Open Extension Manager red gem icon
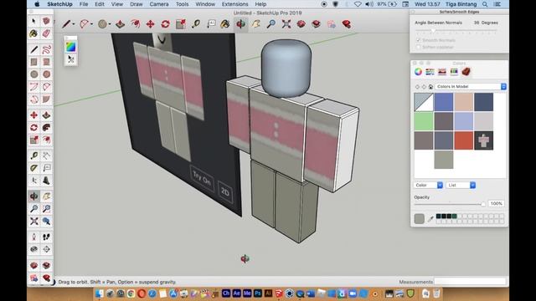This screenshot has width=536, height=301. (347, 24)
